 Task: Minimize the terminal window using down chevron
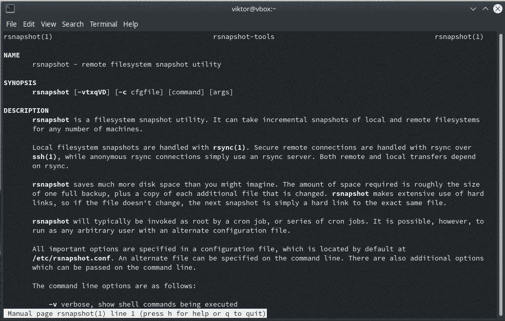coord(473,9)
